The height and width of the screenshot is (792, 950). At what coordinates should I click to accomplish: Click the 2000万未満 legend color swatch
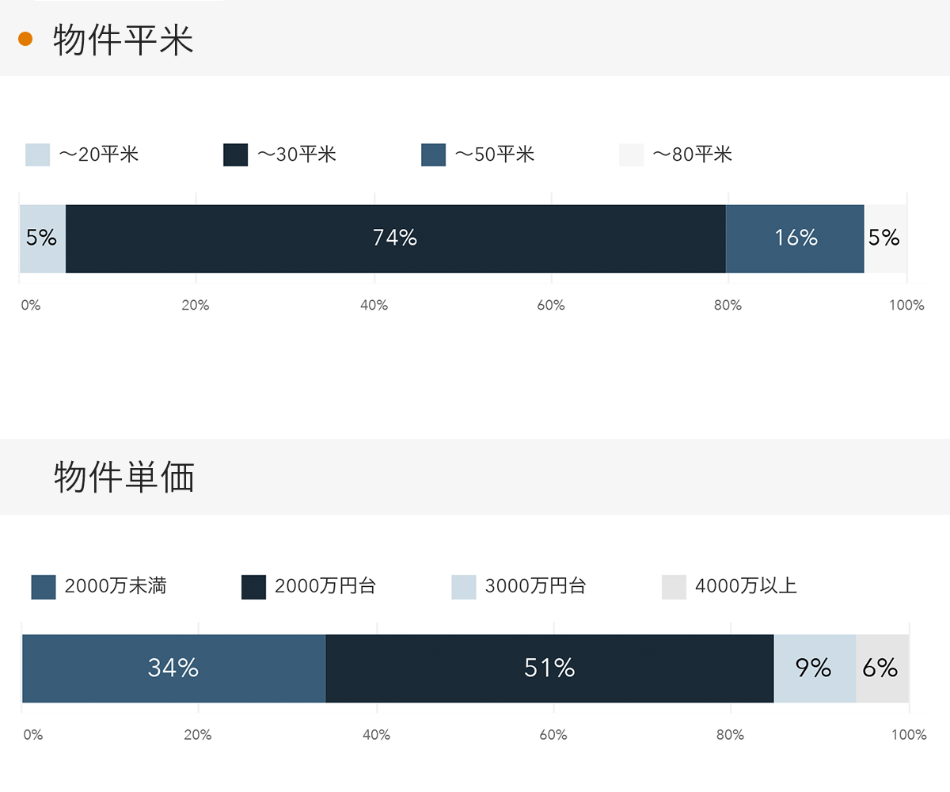(44, 587)
